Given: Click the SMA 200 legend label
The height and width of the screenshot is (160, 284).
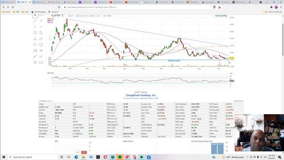Looking at the screenshot, I should 51,19.
